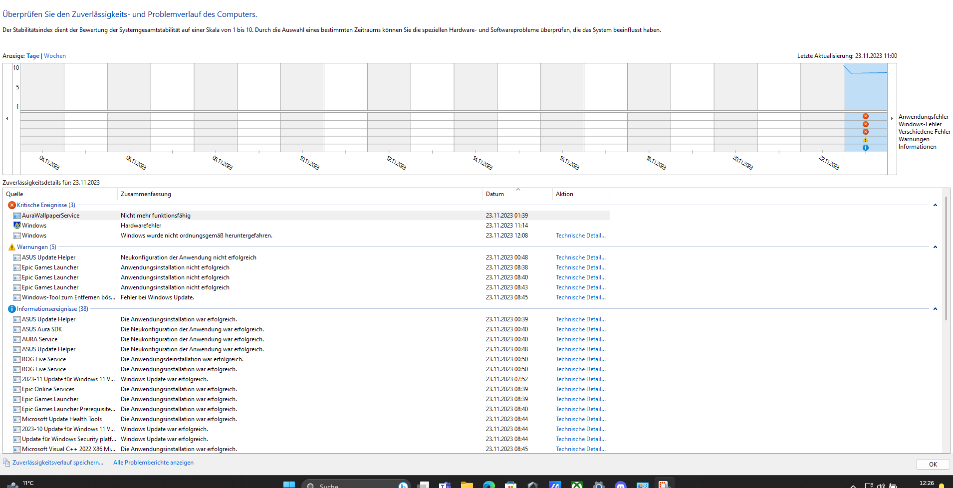The height and width of the screenshot is (488, 953).
Task: Open Technische Details for ROG Live Service Anwendungsdeinstallation row
Action: pos(581,359)
